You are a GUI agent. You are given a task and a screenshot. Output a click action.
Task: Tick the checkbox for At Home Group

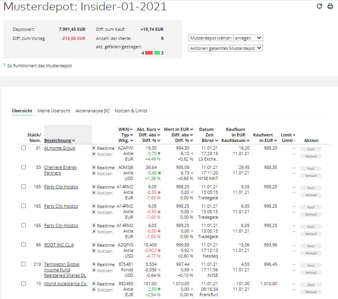[x=24, y=148]
